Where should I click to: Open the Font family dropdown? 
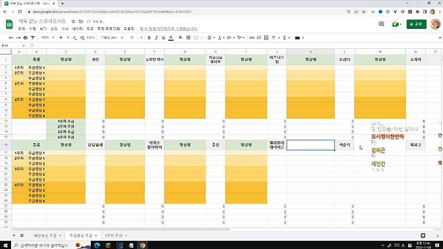tap(112, 38)
